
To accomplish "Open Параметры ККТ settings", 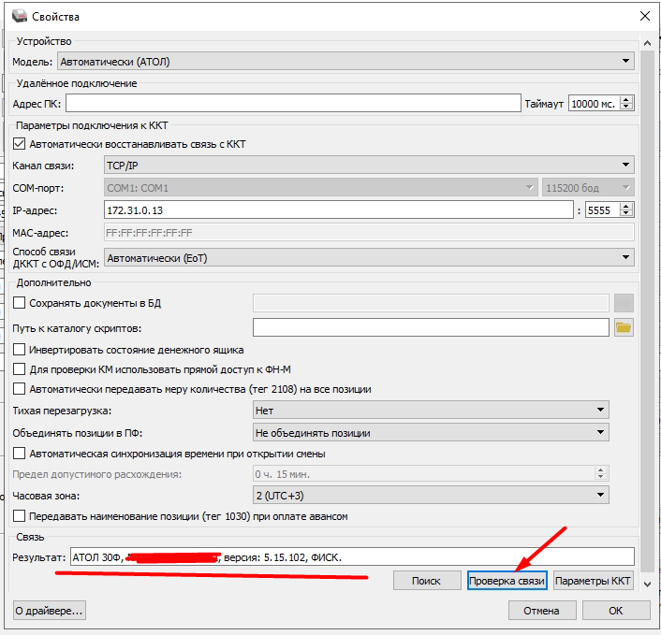I will 595,581.
